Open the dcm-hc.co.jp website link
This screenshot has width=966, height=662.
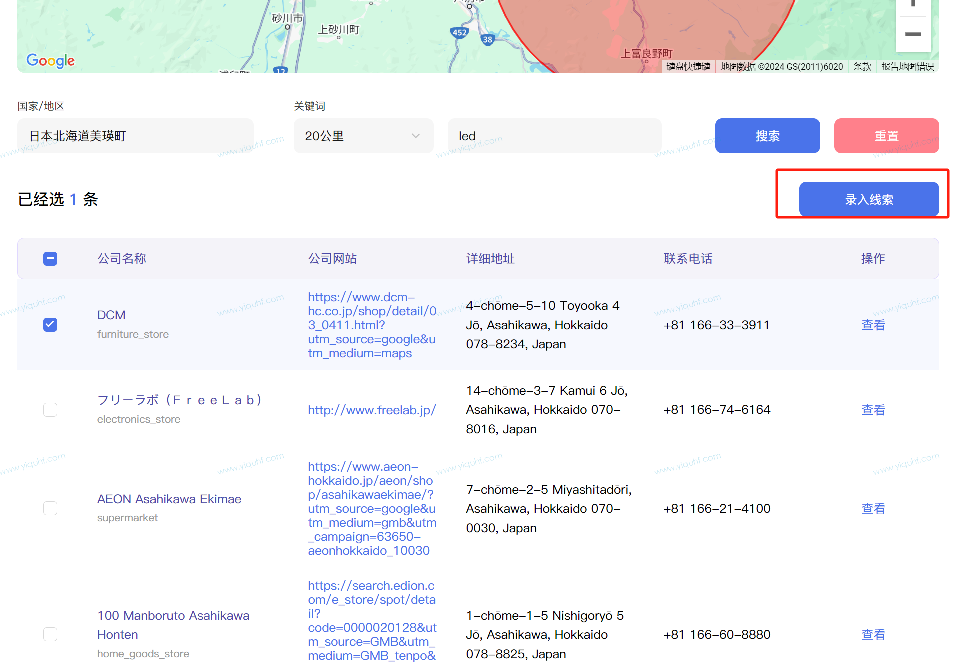click(x=372, y=325)
